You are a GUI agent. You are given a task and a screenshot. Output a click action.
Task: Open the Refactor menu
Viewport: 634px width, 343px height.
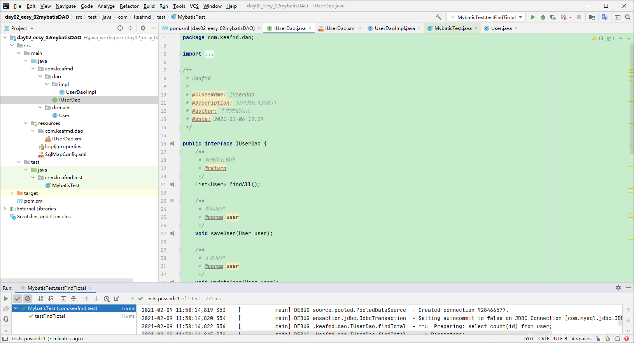coord(129,6)
